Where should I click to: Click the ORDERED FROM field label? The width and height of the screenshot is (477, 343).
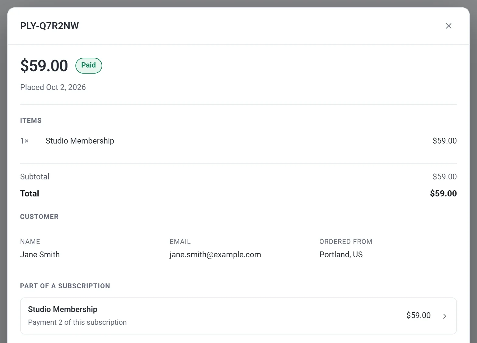[346, 241]
